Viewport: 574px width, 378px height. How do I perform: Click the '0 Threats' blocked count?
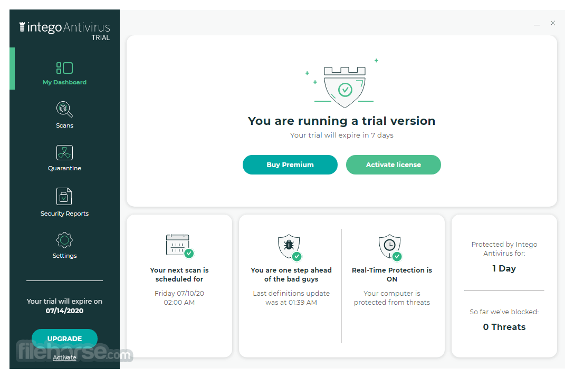pos(504,327)
